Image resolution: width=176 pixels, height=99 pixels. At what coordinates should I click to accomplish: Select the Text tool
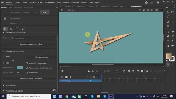tap(168, 32)
